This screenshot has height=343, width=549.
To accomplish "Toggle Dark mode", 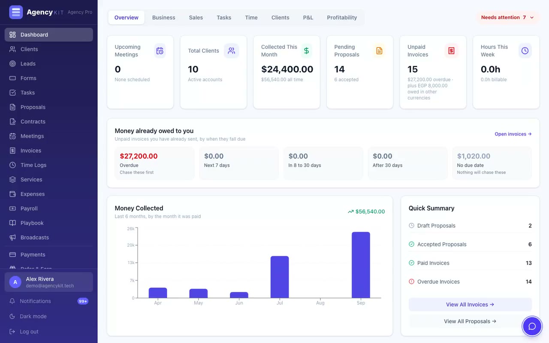I will (49, 316).
